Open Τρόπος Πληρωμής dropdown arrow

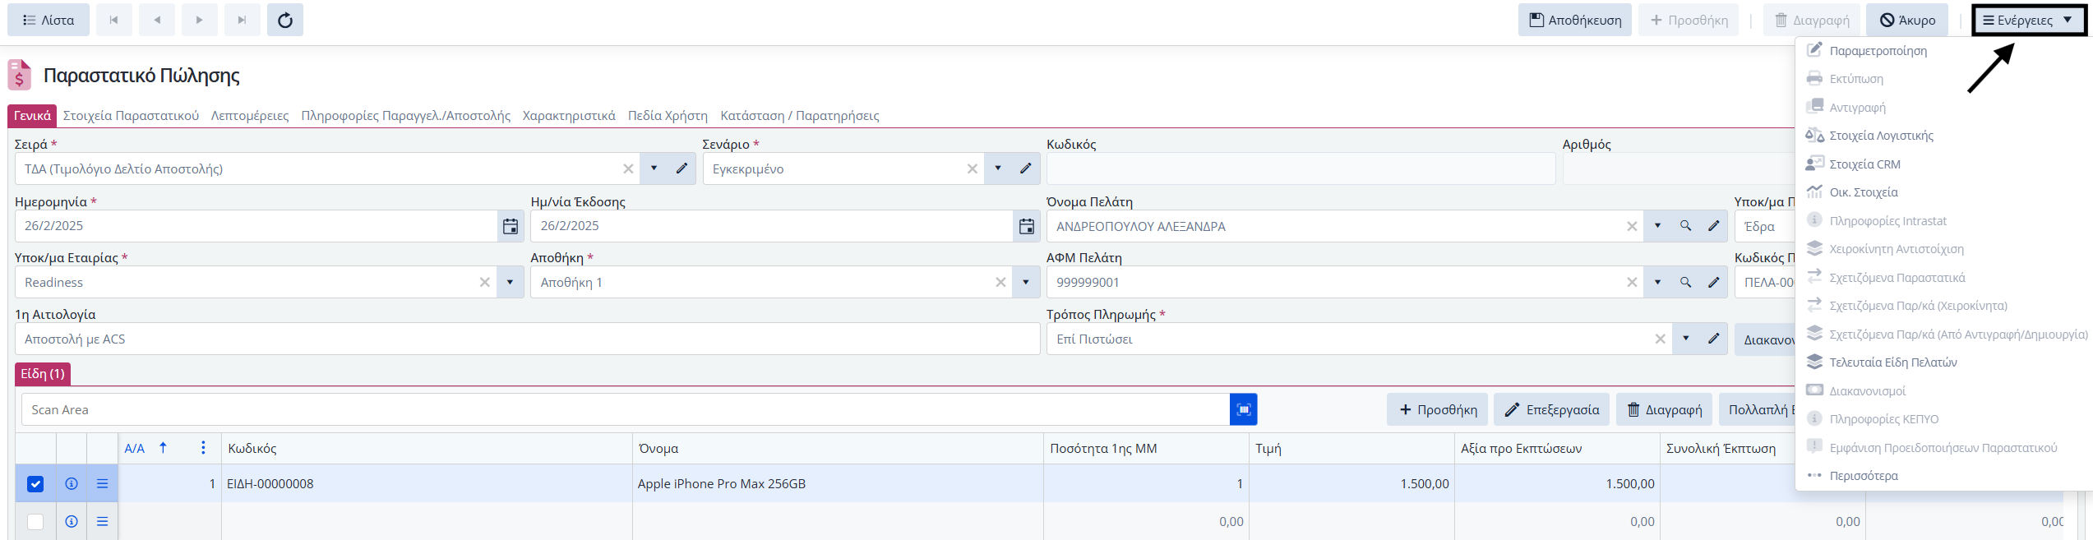[x=1686, y=339]
